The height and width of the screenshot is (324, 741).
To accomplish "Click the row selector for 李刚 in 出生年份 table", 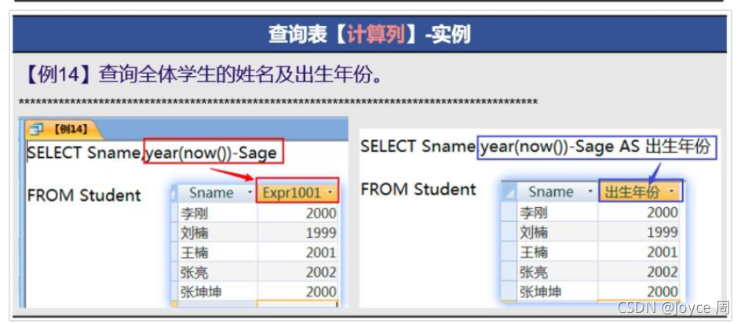I will coord(509,212).
